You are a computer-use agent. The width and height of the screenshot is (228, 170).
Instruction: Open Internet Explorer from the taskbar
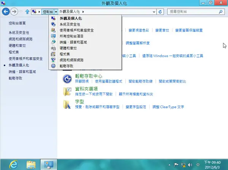(13, 164)
